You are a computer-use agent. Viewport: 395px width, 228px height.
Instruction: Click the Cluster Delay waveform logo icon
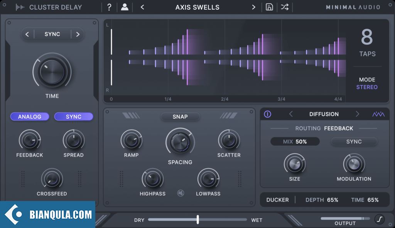[x=20, y=7]
